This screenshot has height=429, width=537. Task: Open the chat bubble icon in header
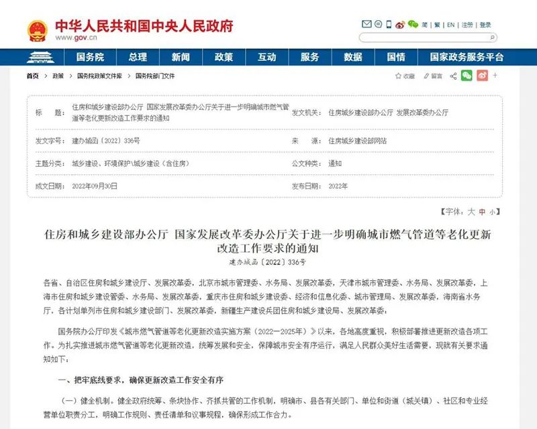(378, 24)
